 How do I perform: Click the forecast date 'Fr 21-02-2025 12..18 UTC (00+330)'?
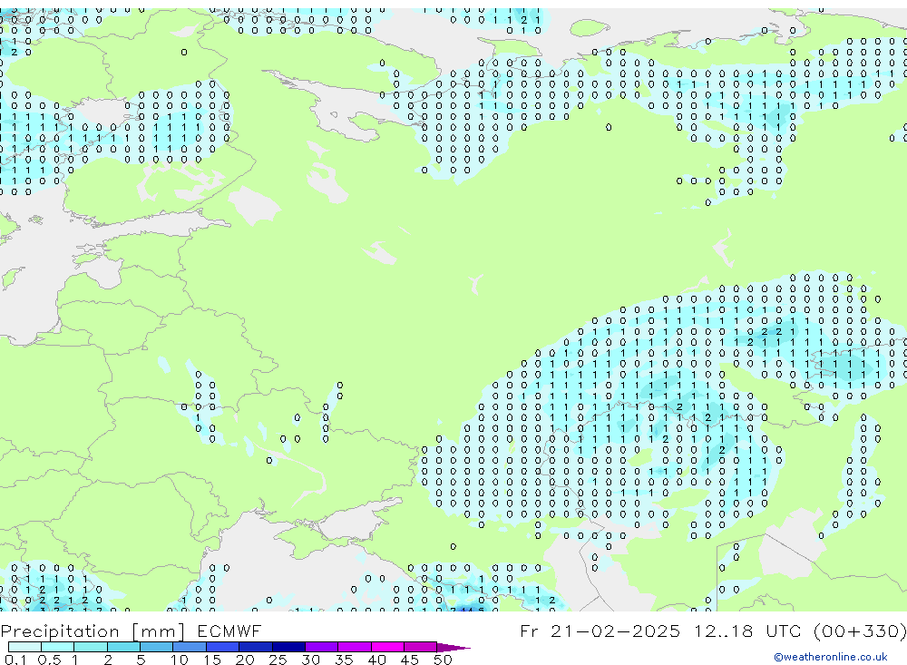tap(713, 631)
